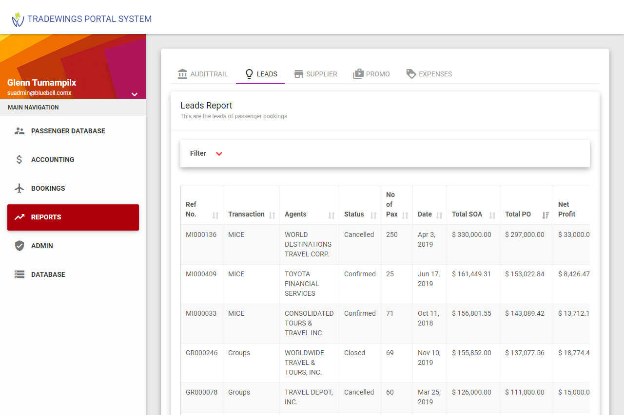Click the Promo media icon

(x=358, y=74)
